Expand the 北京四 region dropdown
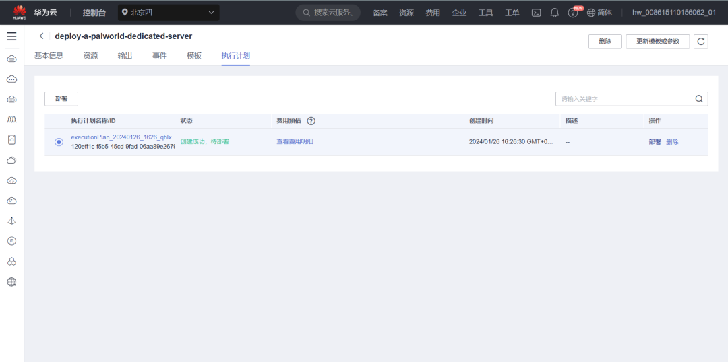 [169, 13]
